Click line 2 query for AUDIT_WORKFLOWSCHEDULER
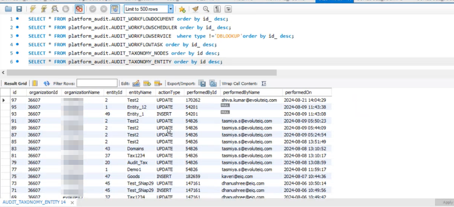The width and height of the screenshot is (454, 207). pyautogui.click(x=130, y=27)
